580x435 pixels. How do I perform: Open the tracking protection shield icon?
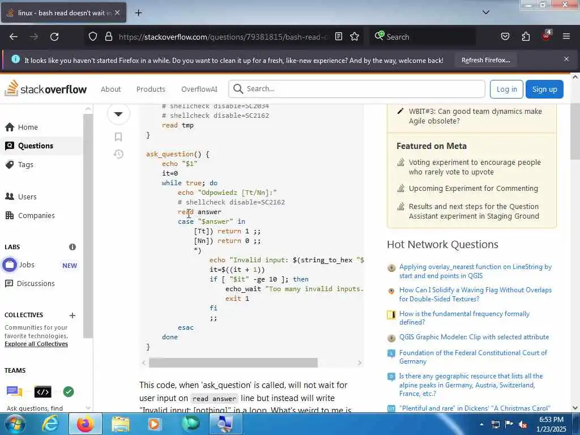pyautogui.click(x=93, y=37)
